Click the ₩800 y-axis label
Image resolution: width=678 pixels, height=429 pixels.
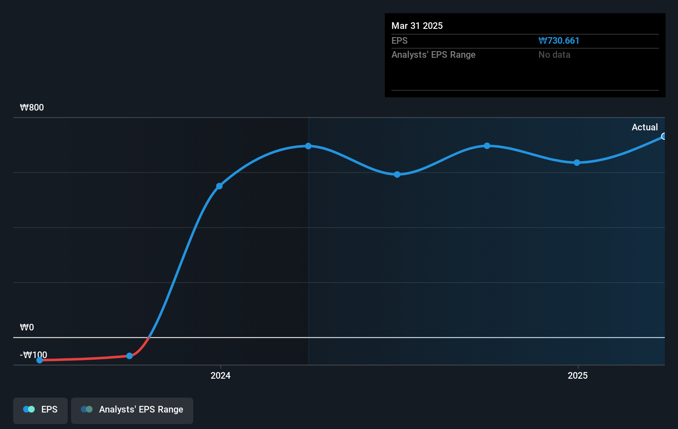pyautogui.click(x=32, y=108)
